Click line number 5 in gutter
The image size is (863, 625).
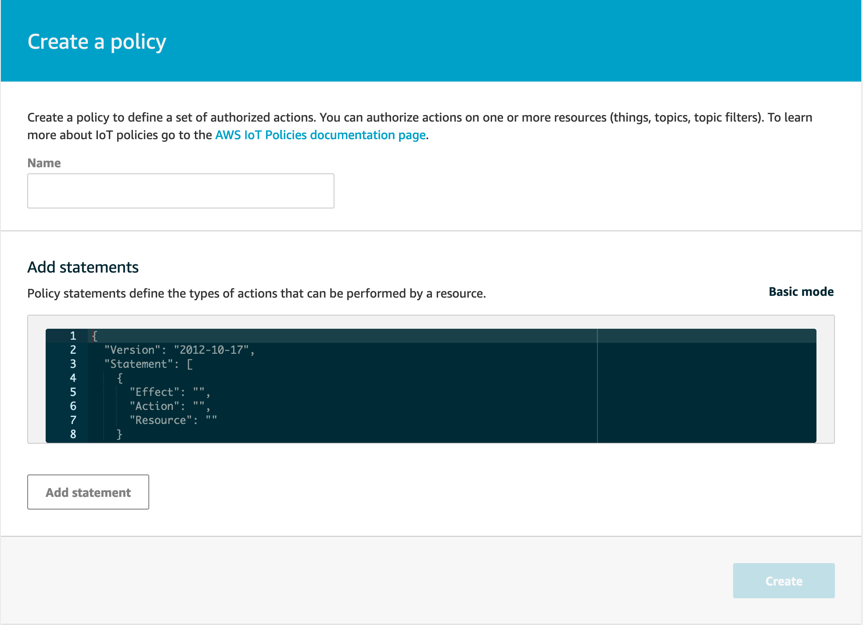point(73,392)
